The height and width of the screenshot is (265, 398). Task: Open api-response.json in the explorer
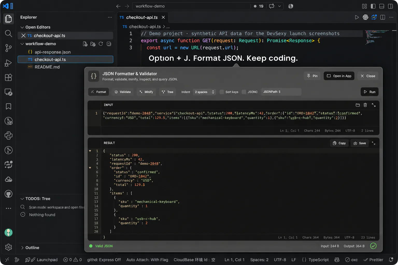pos(65,52)
